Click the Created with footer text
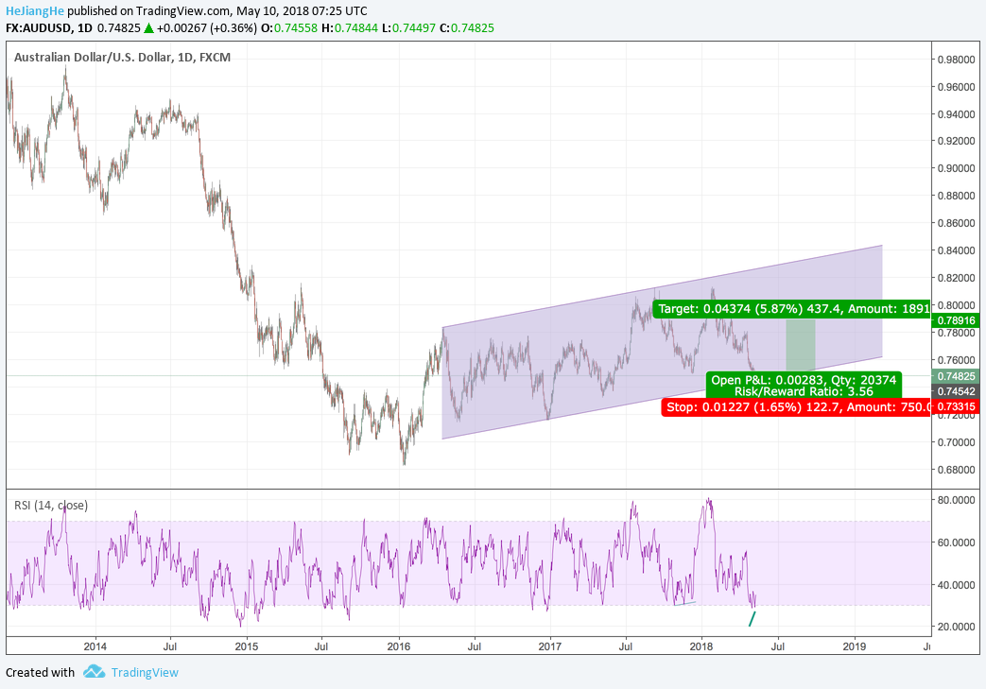 [40, 672]
